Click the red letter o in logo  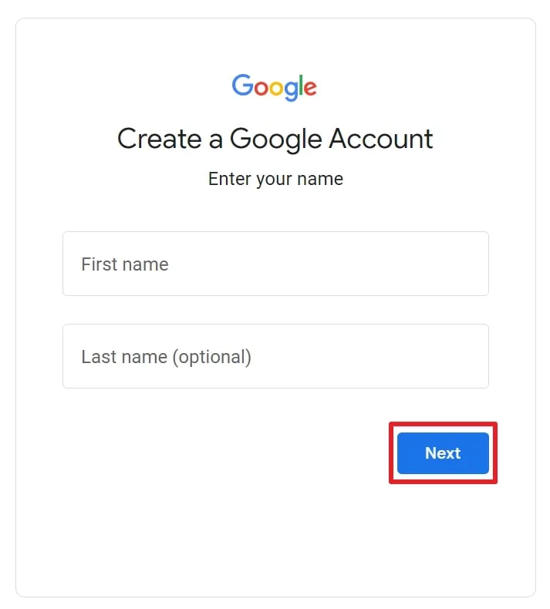(260, 88)
